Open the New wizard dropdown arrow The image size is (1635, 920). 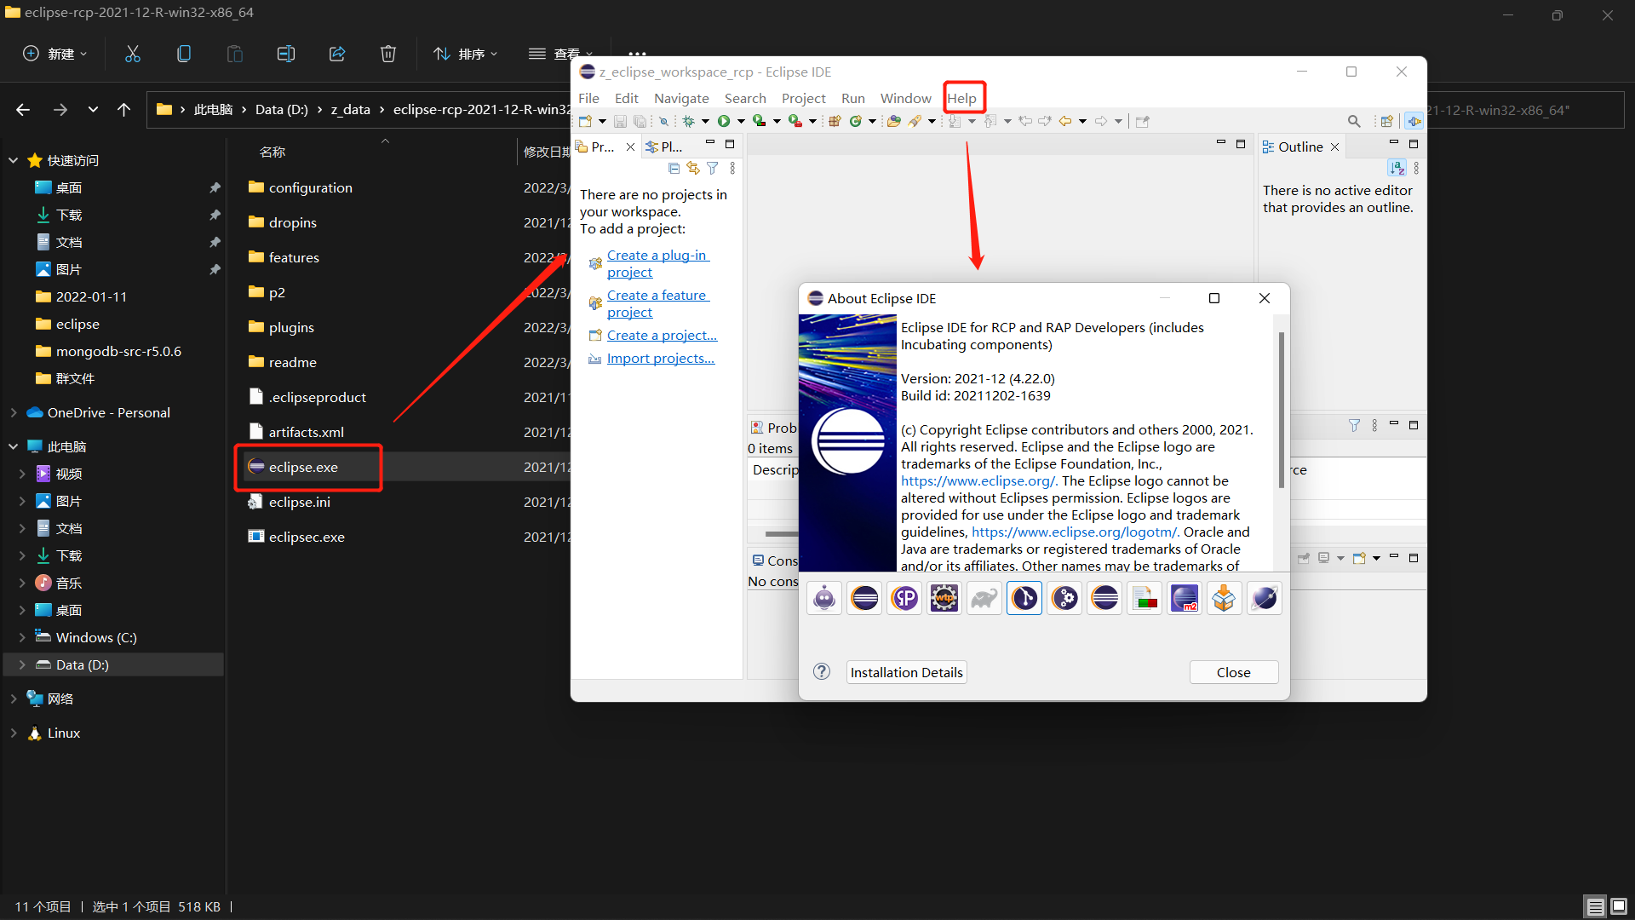coord(602,121)
